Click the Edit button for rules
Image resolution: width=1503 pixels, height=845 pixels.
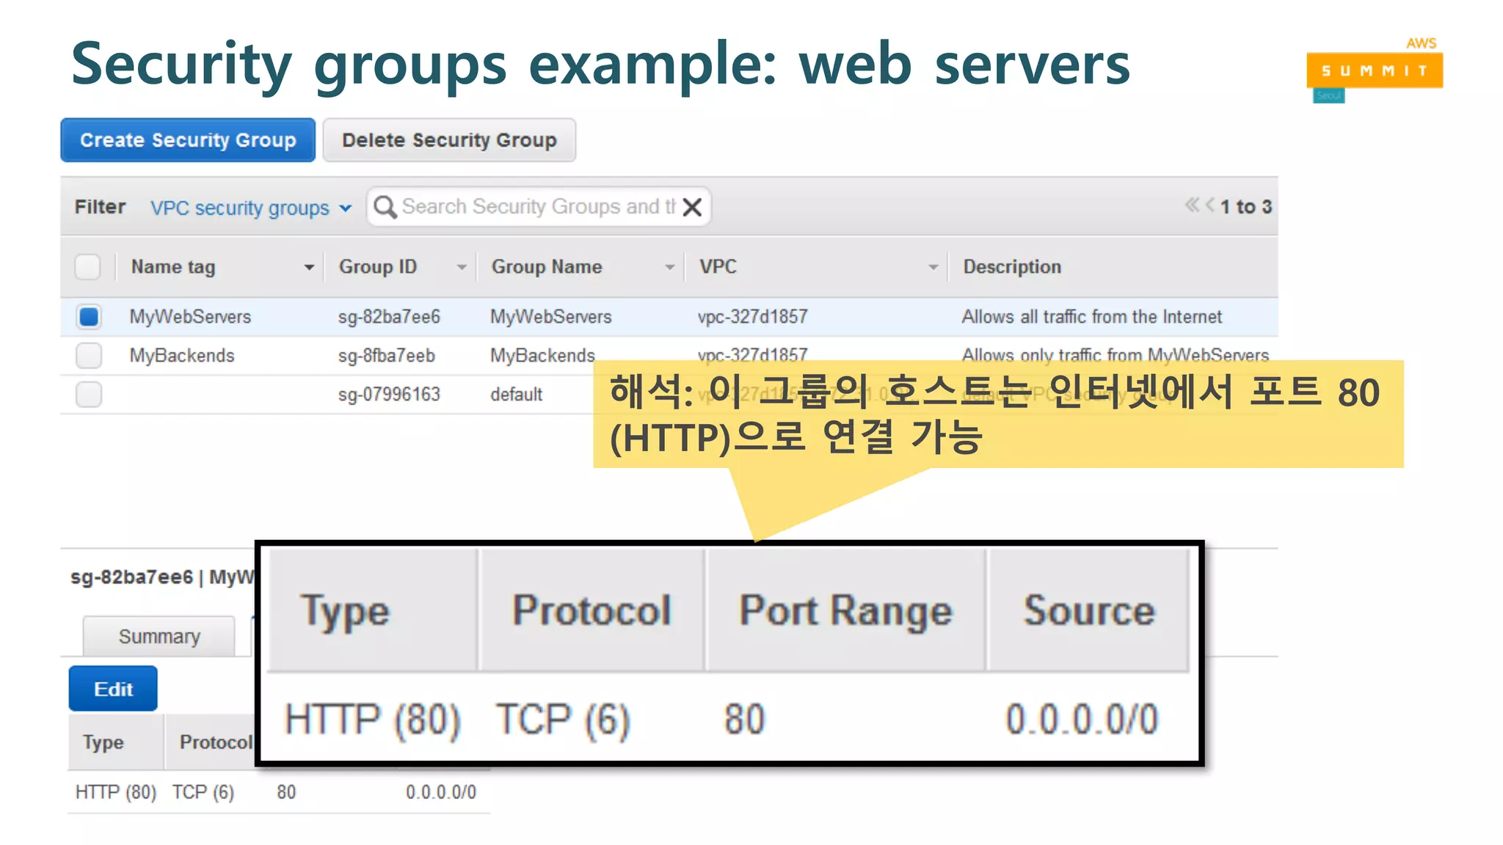[113, 689]
